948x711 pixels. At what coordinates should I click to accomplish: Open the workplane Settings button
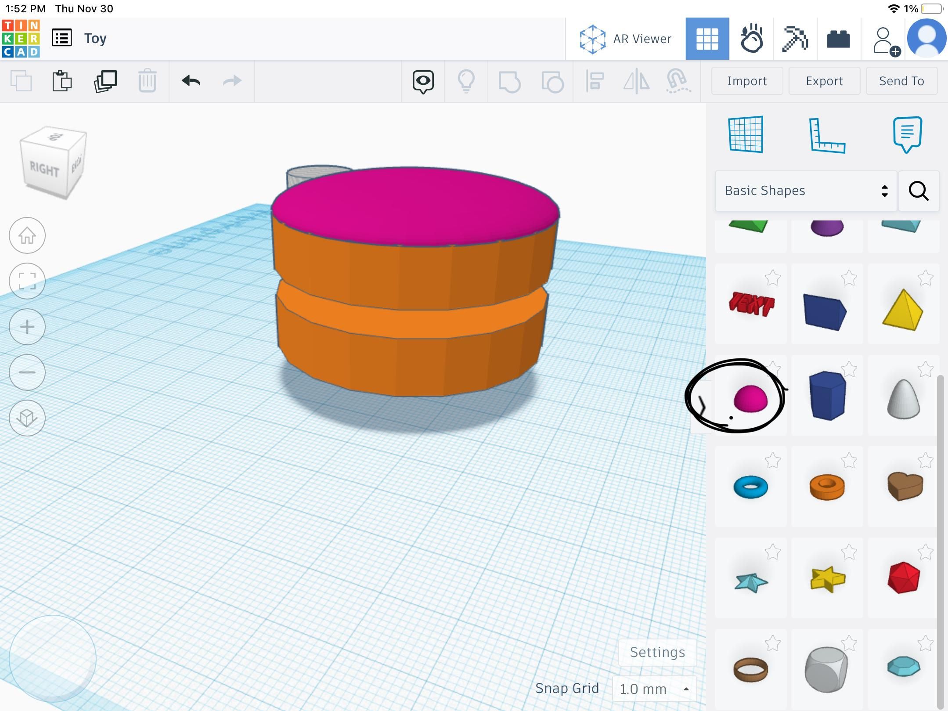657,652
